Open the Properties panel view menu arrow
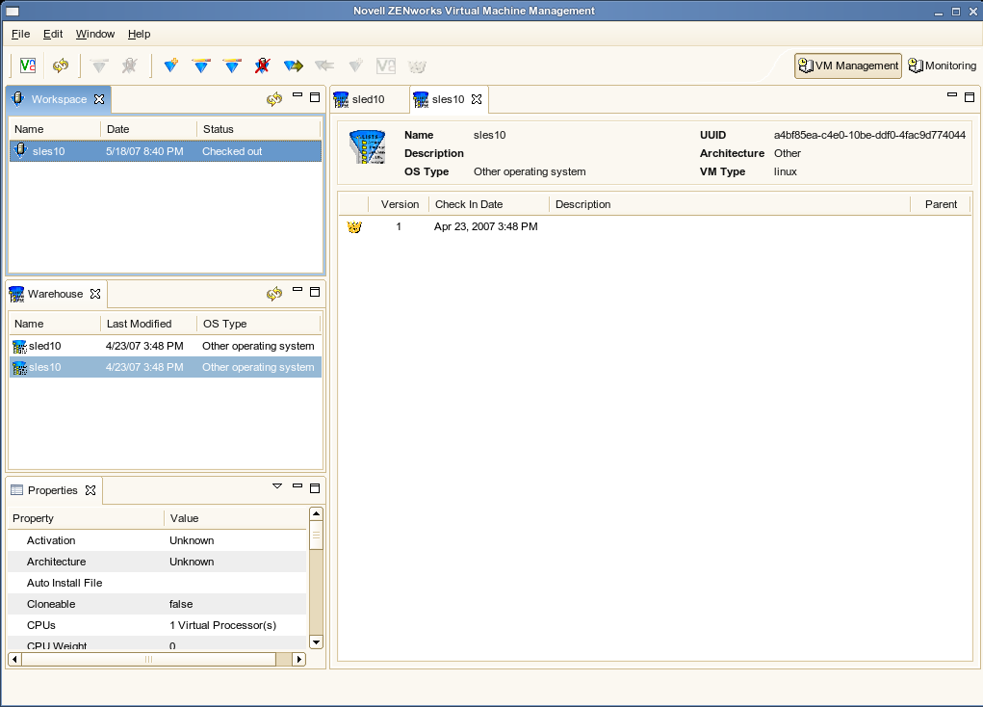This screenshot has width=983, height=707. [277, 486]
